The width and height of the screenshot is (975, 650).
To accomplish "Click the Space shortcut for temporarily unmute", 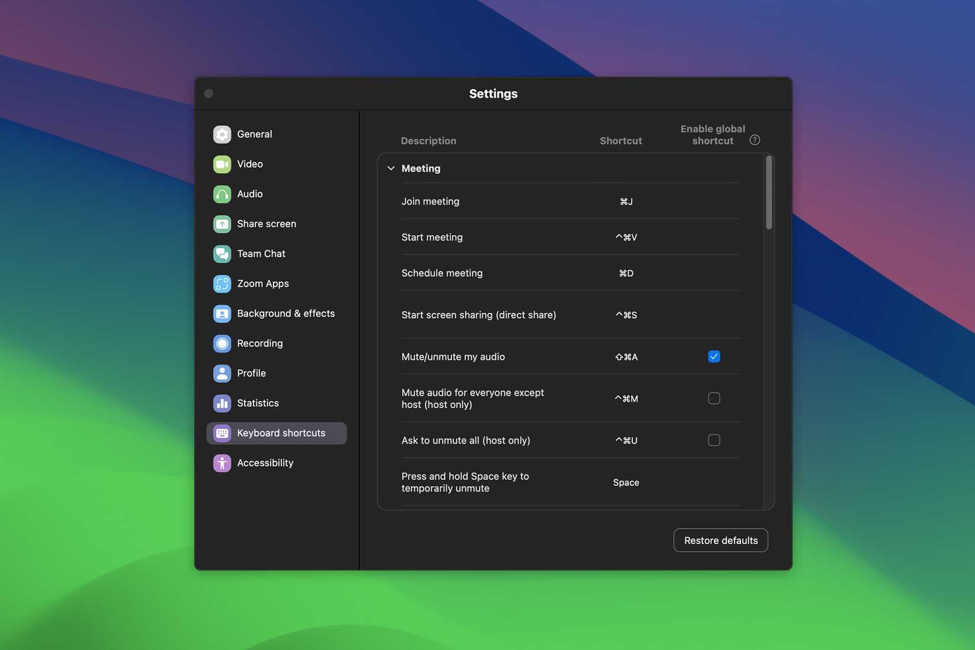I will 626,482.
